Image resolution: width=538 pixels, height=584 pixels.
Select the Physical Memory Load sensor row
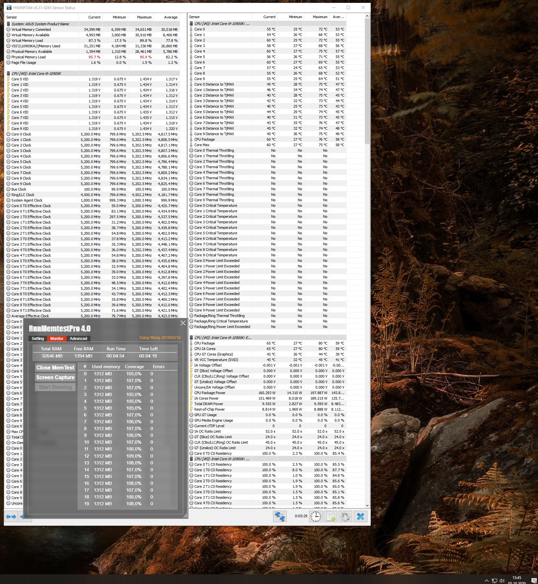click(x=29, y=57)
